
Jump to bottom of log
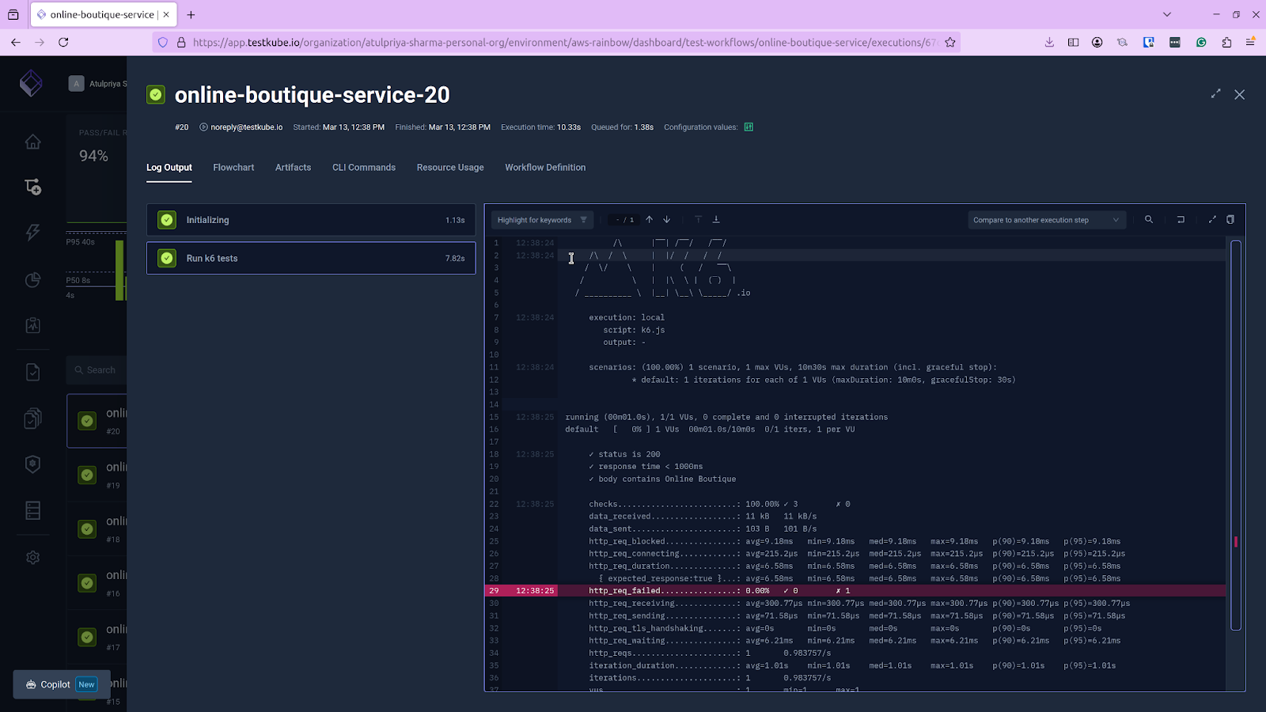click(716, 219)
